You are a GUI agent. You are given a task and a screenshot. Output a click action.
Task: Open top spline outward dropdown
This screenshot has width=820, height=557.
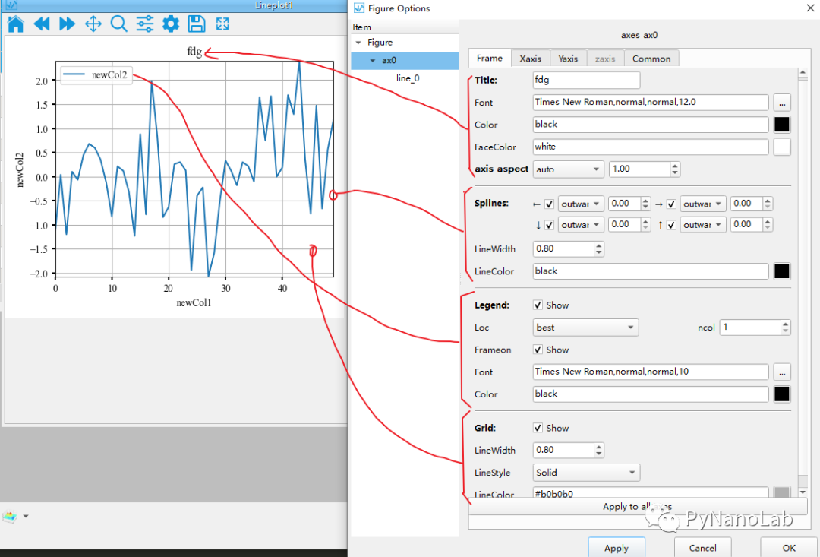point(703,225)
